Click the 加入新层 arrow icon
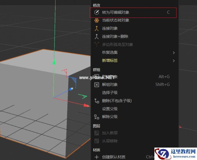 (x=96, y=133)
